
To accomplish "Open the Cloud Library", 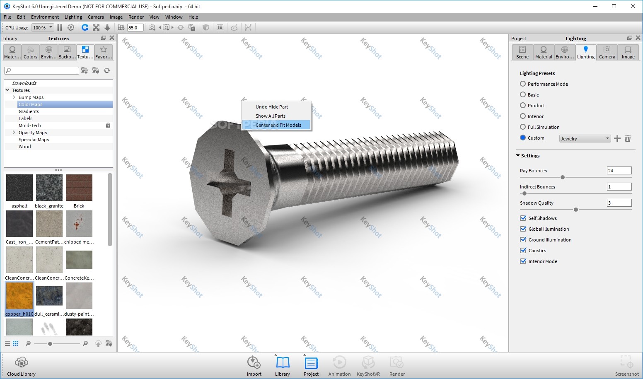I will (x=22, y=366).
